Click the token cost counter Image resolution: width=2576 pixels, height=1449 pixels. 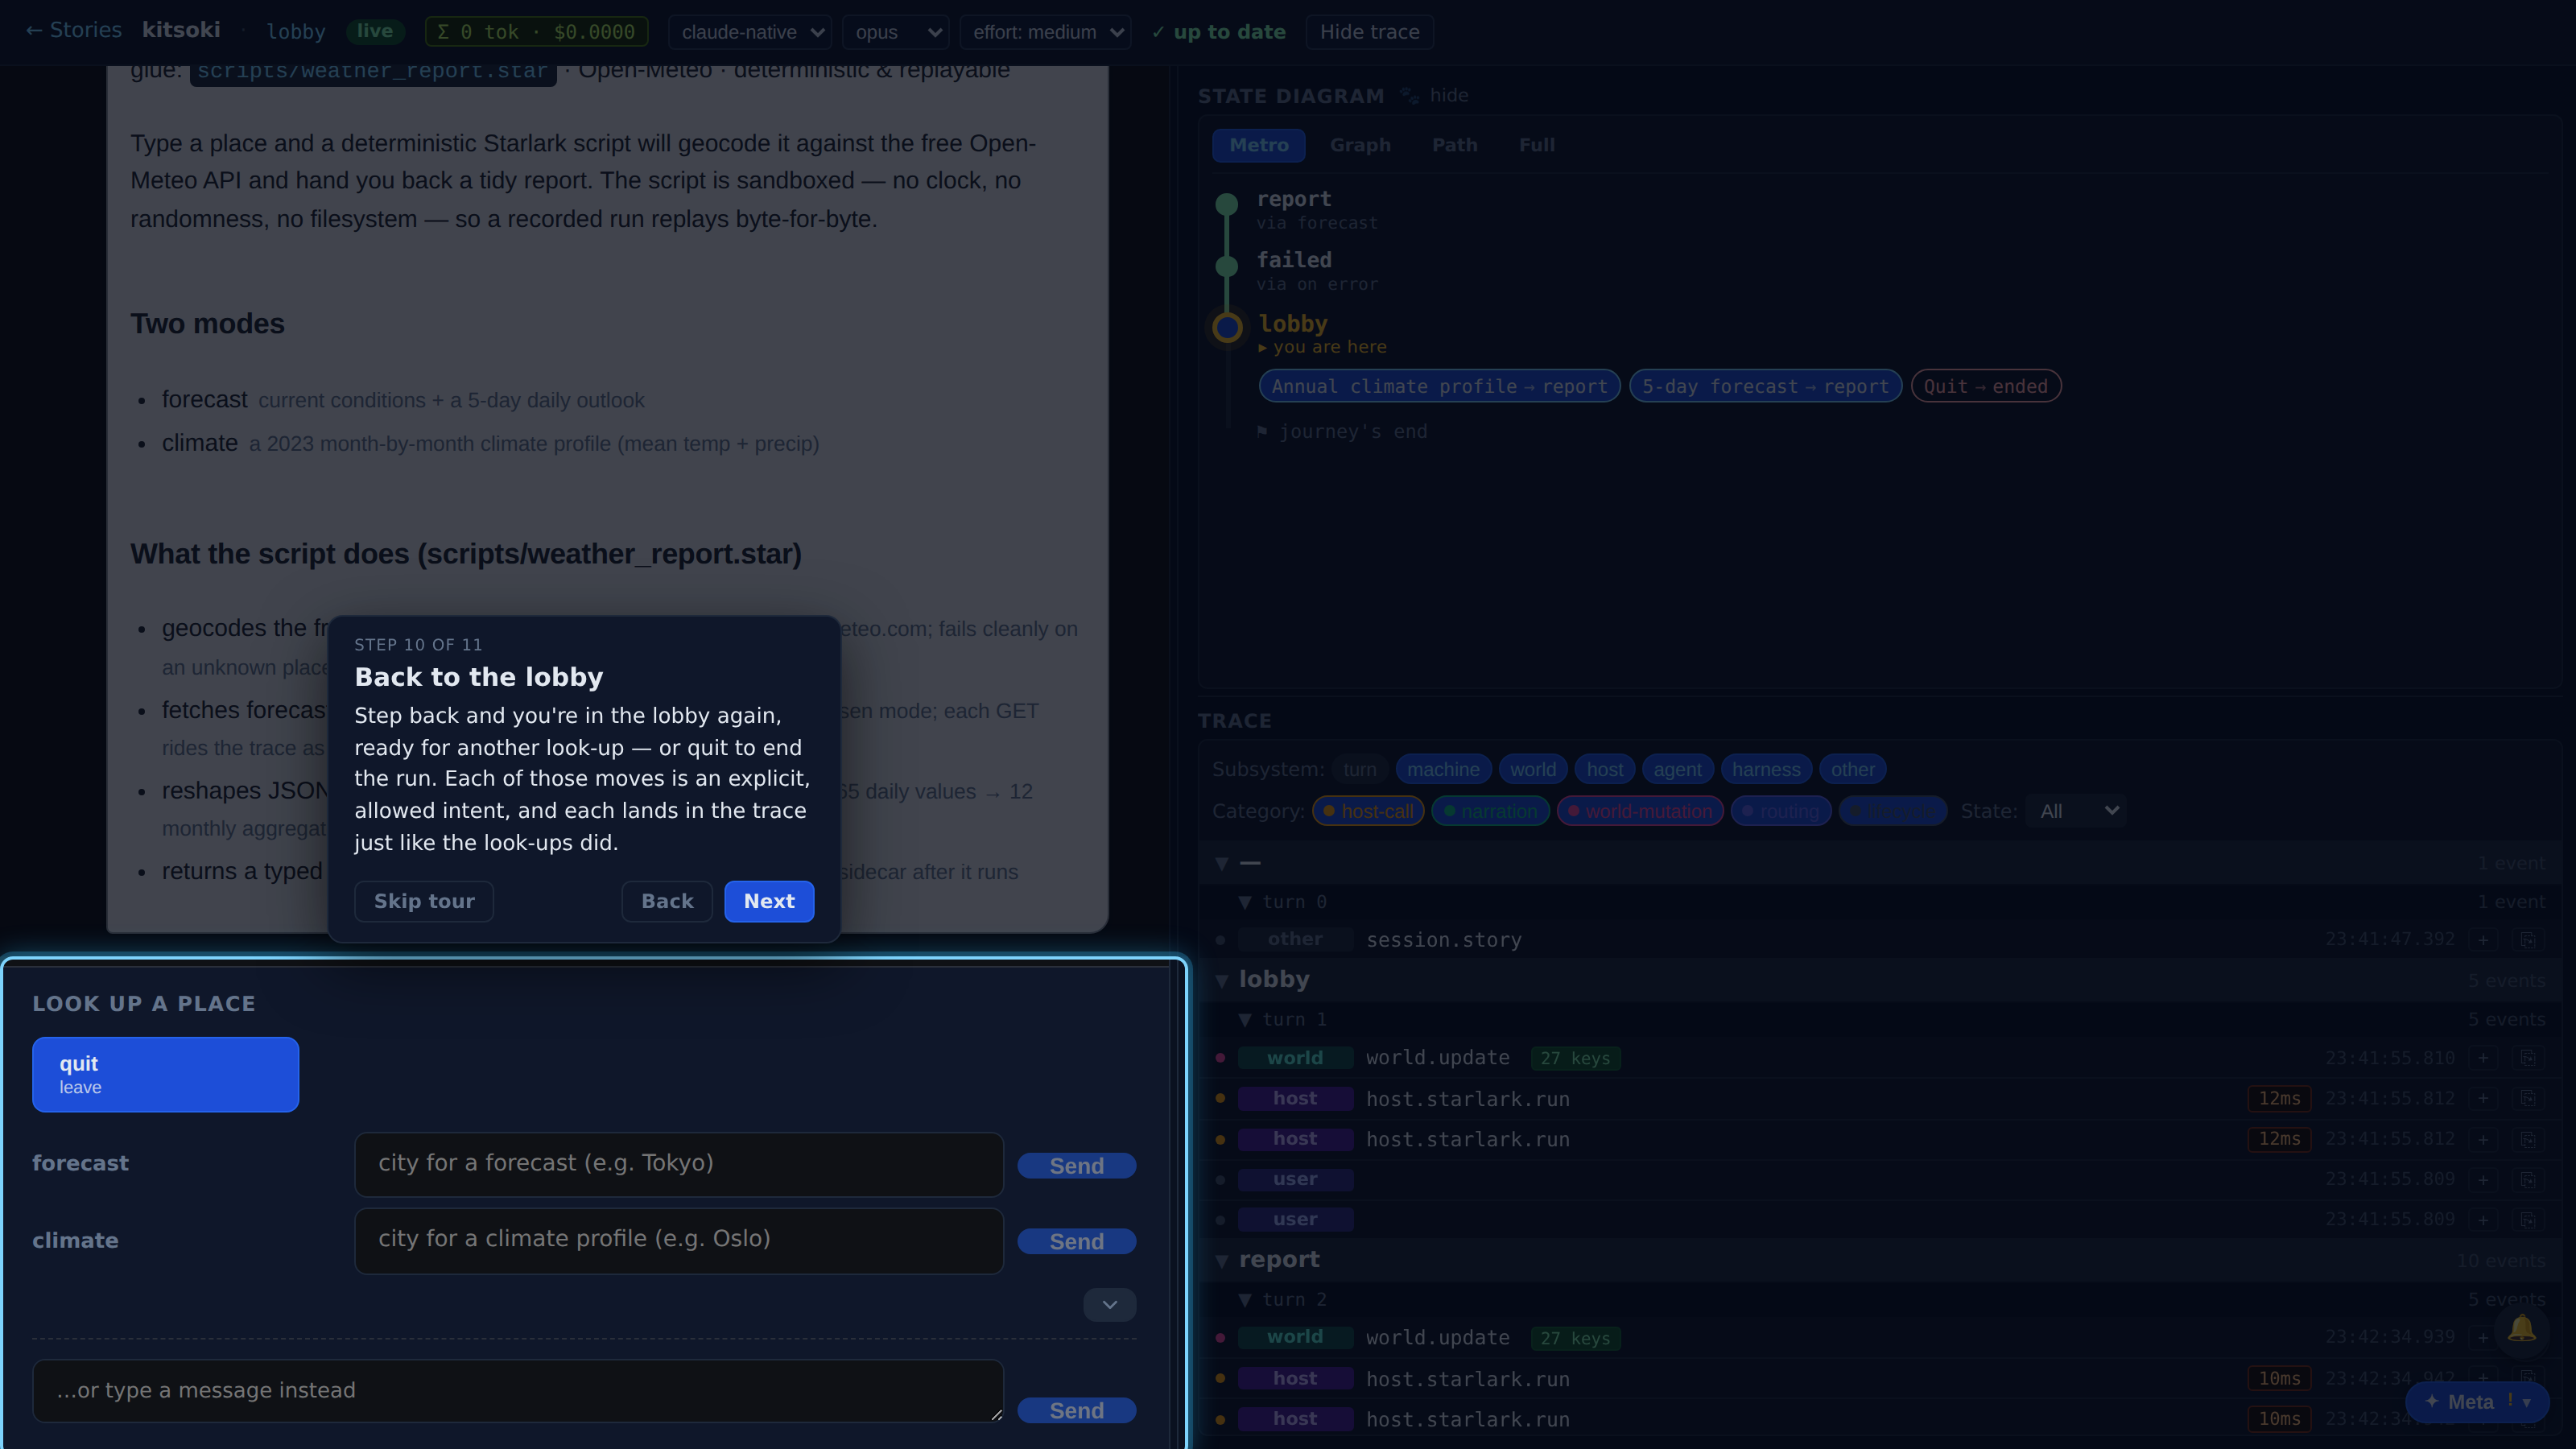click(536, 32)
